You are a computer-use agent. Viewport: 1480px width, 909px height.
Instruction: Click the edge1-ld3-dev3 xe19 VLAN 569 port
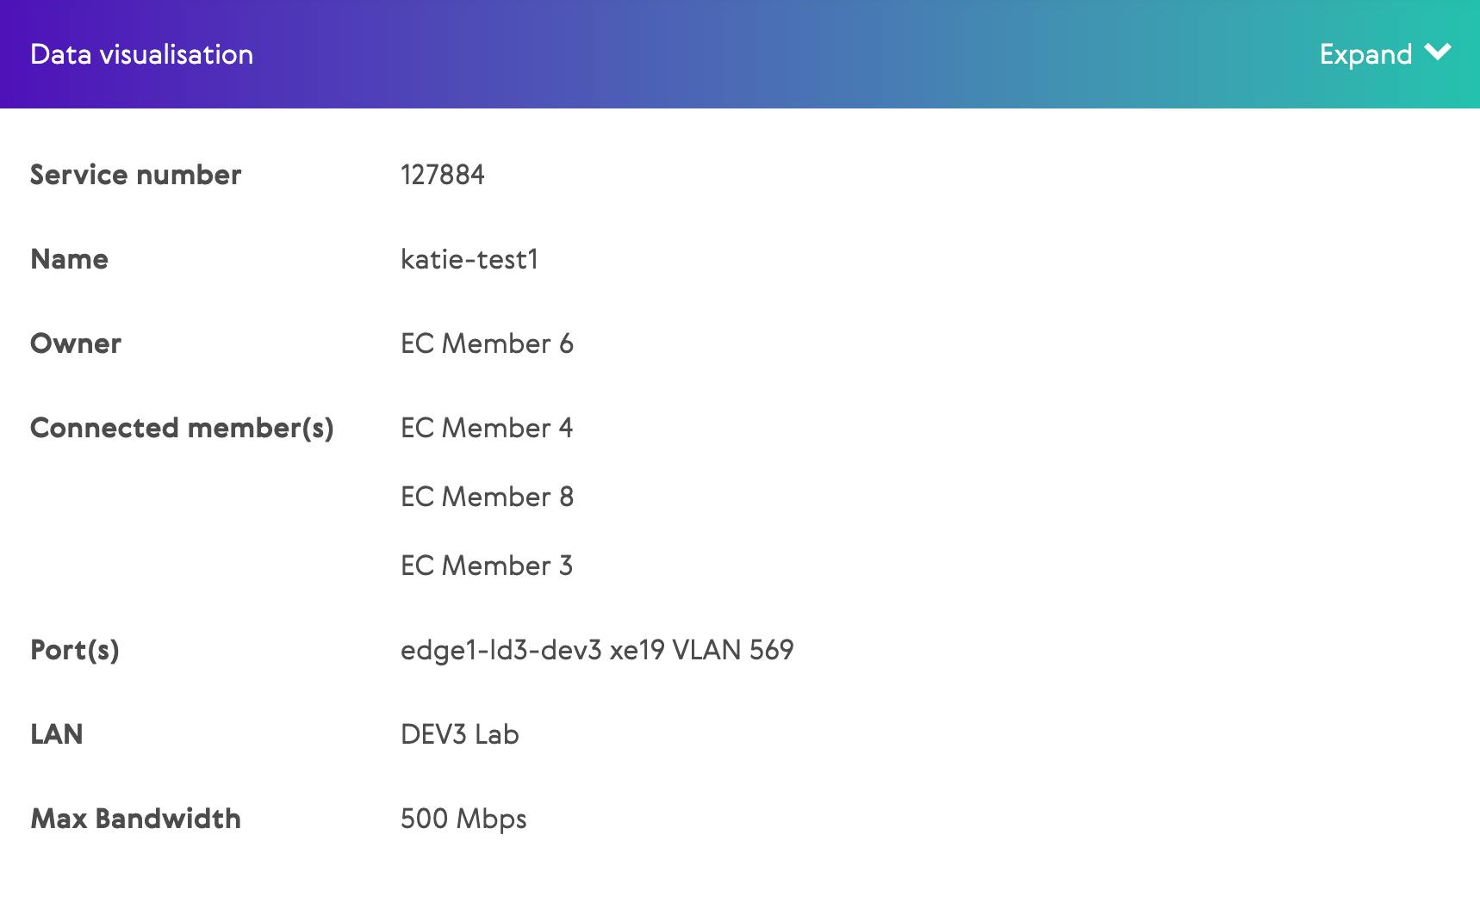pos(597,650)
